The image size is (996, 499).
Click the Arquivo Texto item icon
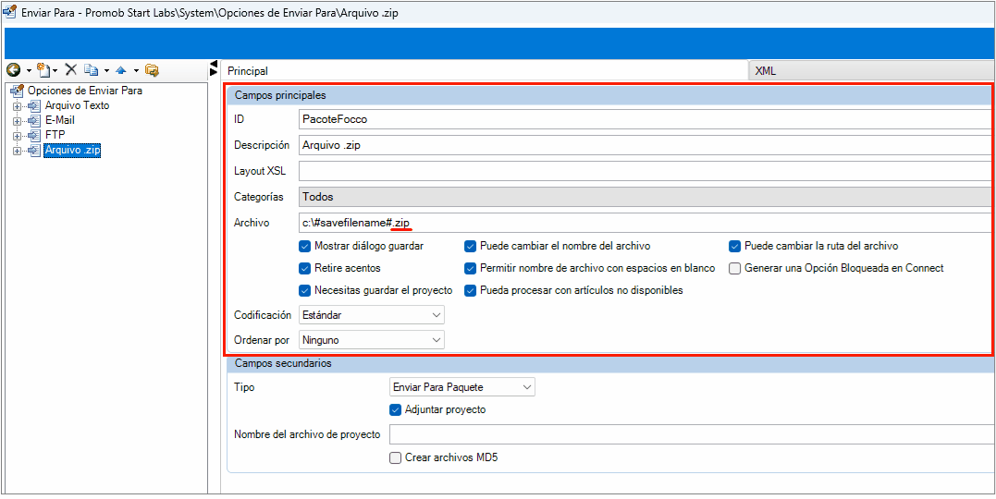click(x=34, y=106)
